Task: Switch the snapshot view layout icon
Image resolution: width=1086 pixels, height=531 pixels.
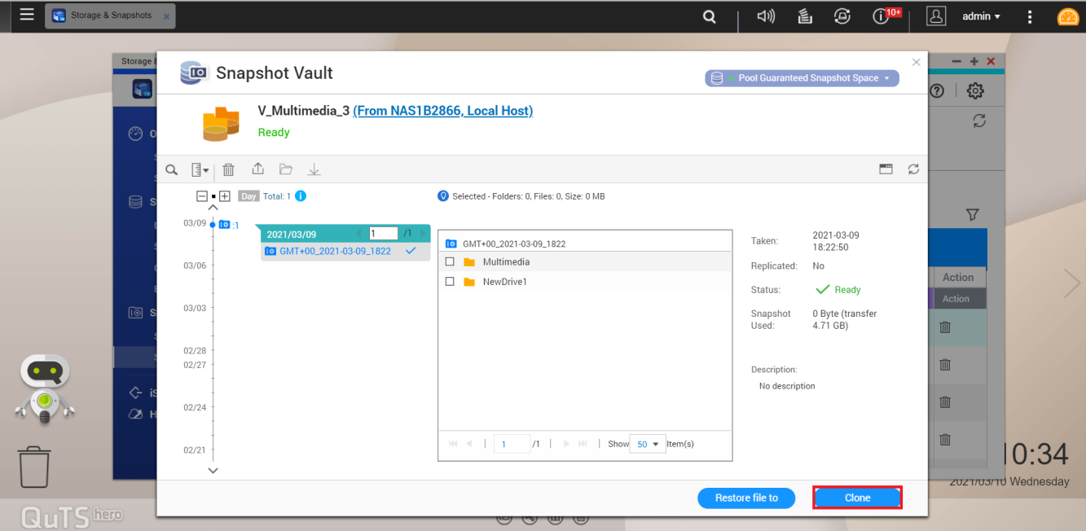Action: coord(886,169)
